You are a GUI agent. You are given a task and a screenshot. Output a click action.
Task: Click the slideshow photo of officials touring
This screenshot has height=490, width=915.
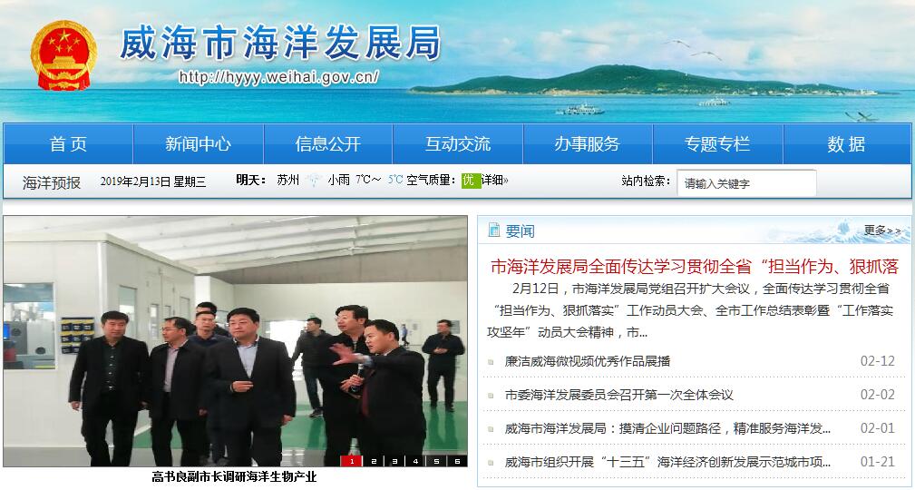pos(235,341)
